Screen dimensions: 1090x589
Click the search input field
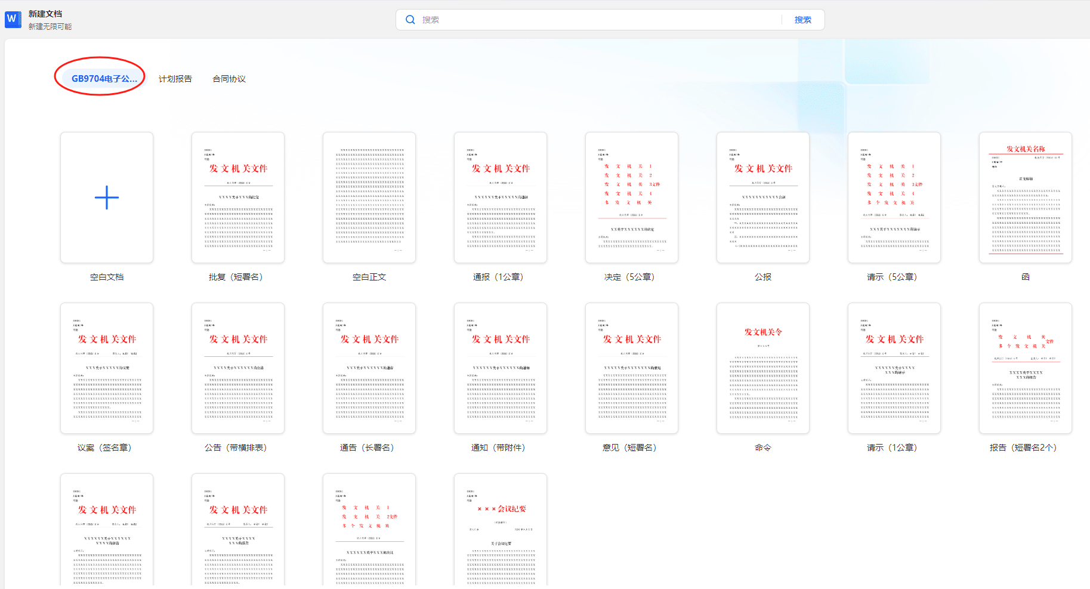coord(567,19)
